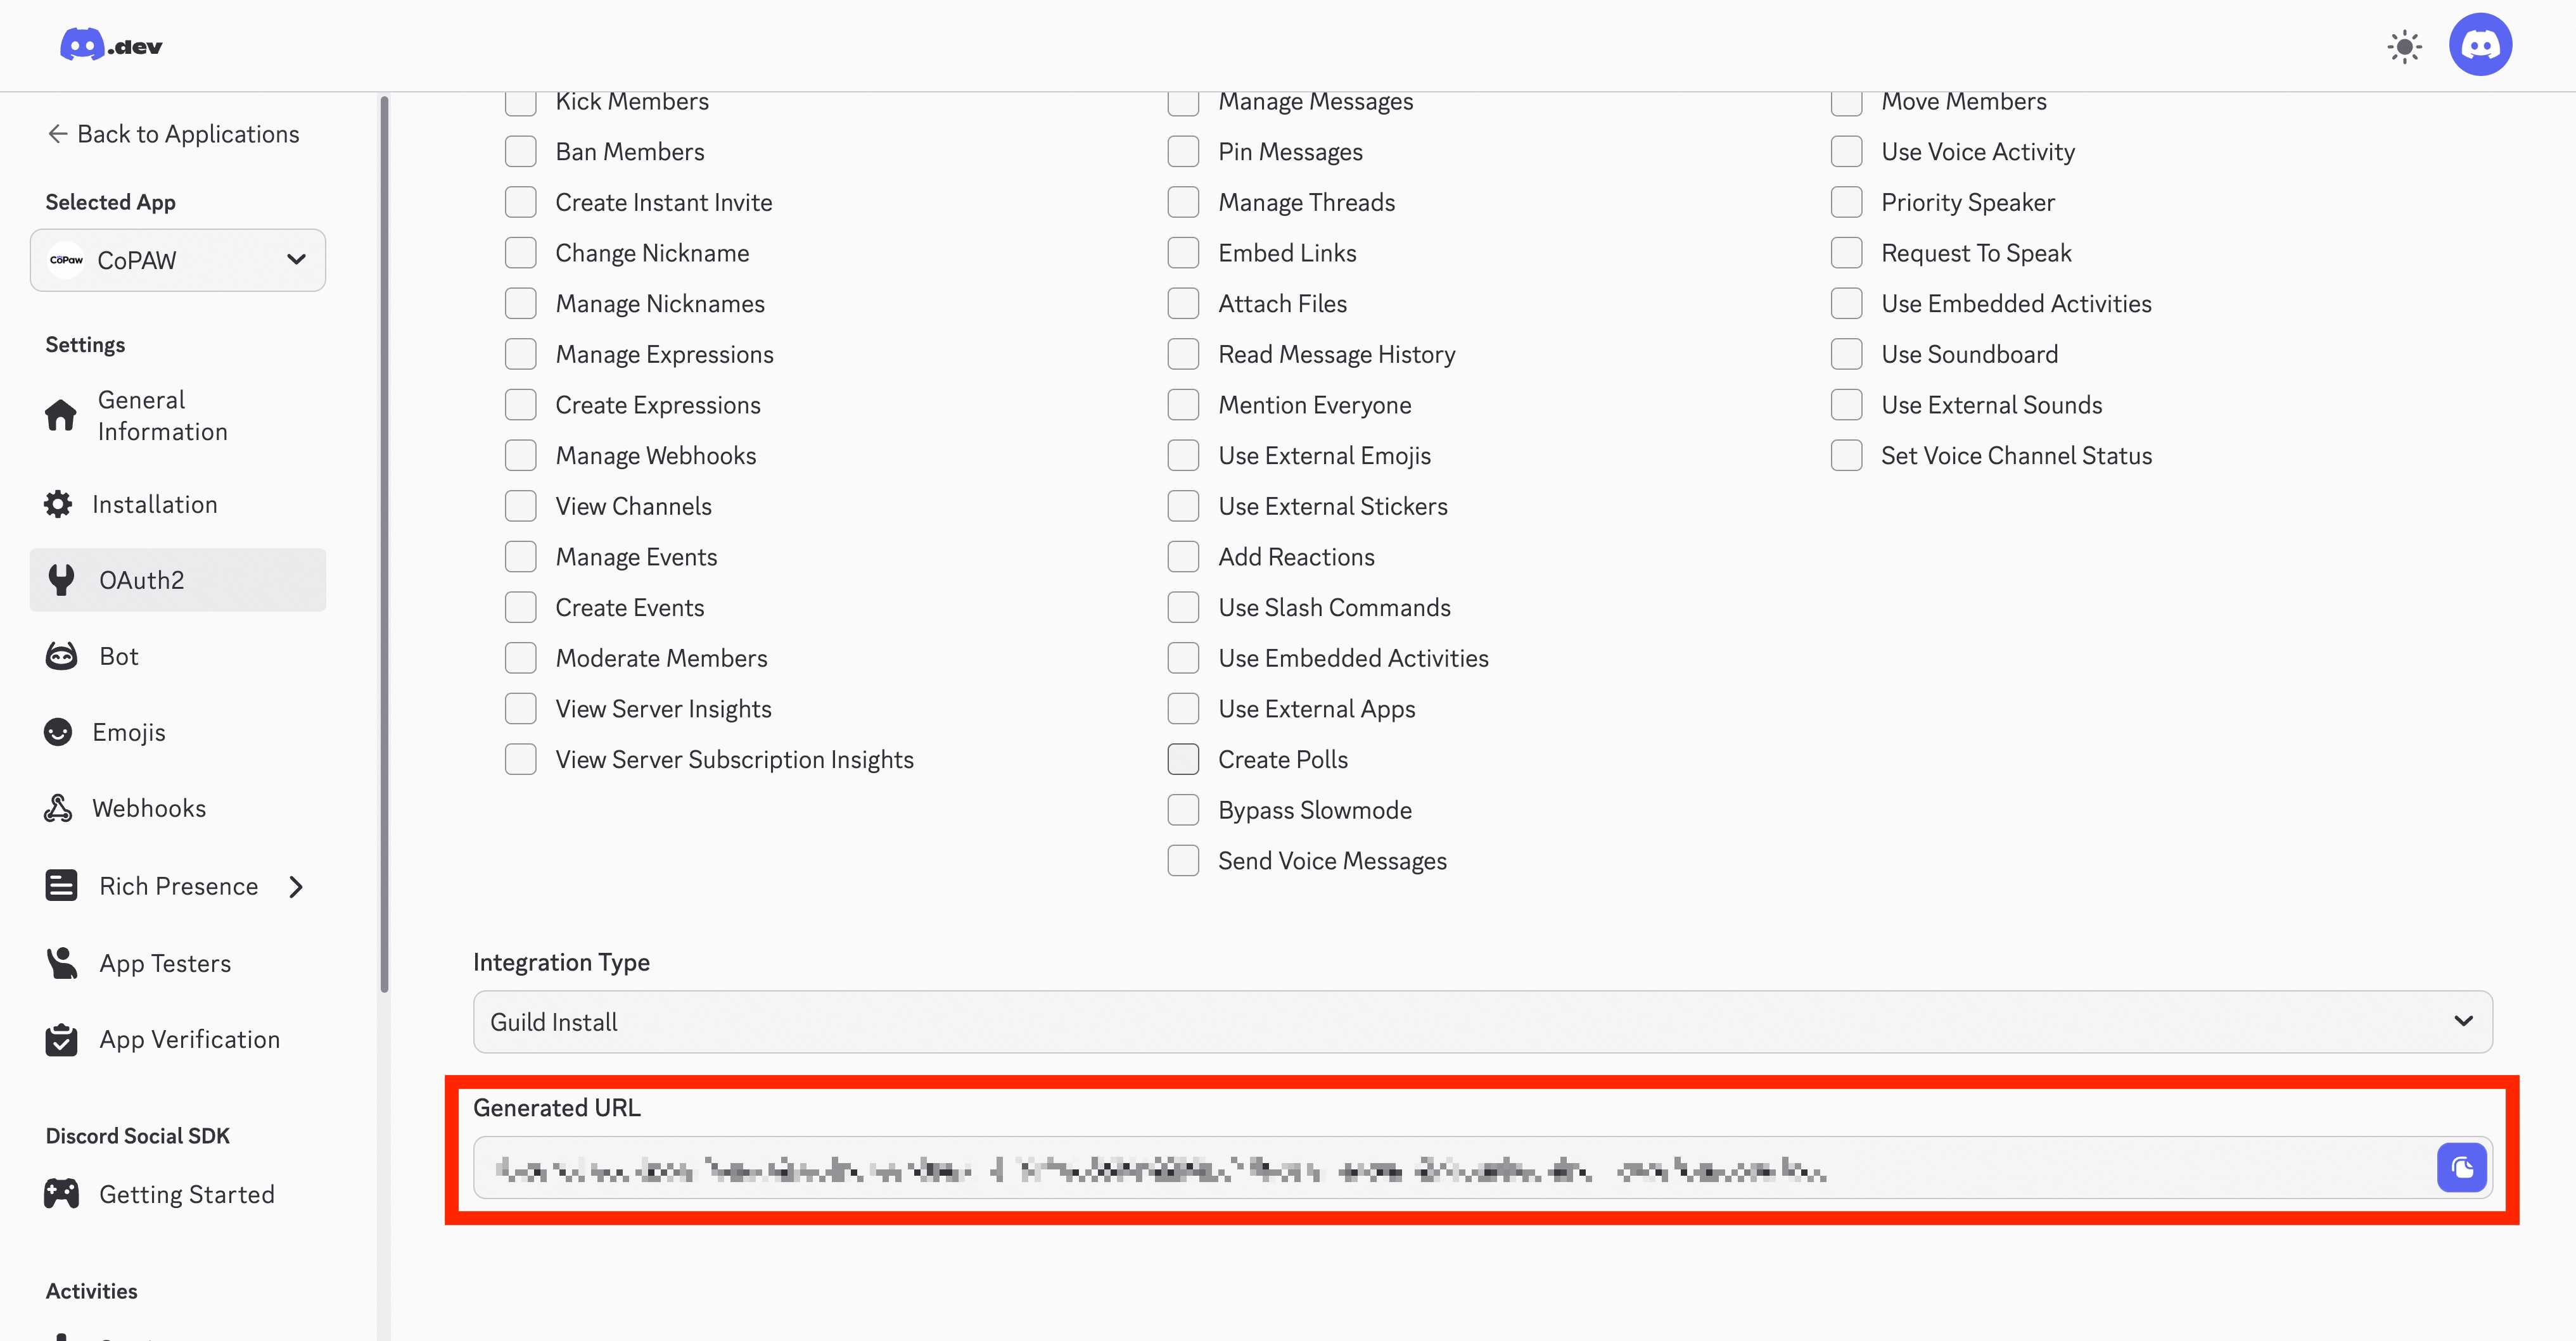Open Emojis settings page
The image size is (2576, 1341).
[128, 733]
